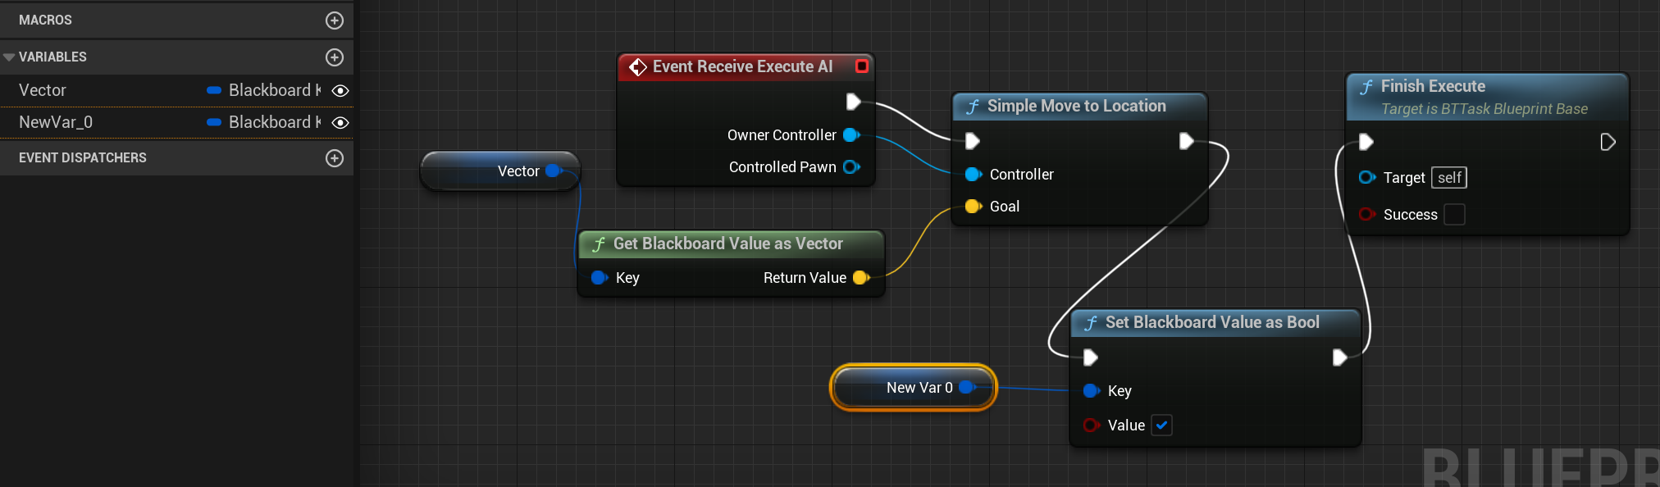Add a new macro with the plus icon
Viewport: 1660px width, 487px height.
click(335, 20)
